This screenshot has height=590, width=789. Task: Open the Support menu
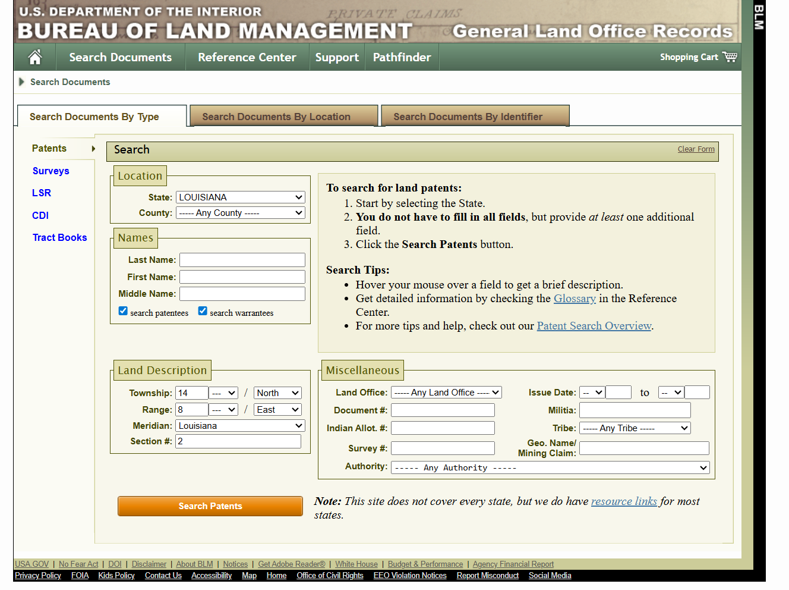(x=337, y=57)
